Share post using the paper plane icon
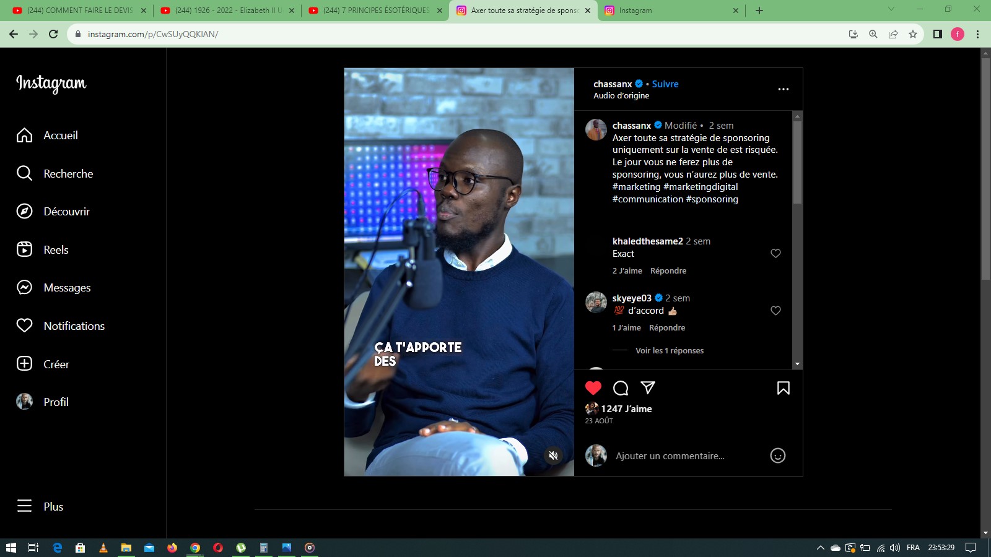This screenshot has width=991, height=557. 648,388
